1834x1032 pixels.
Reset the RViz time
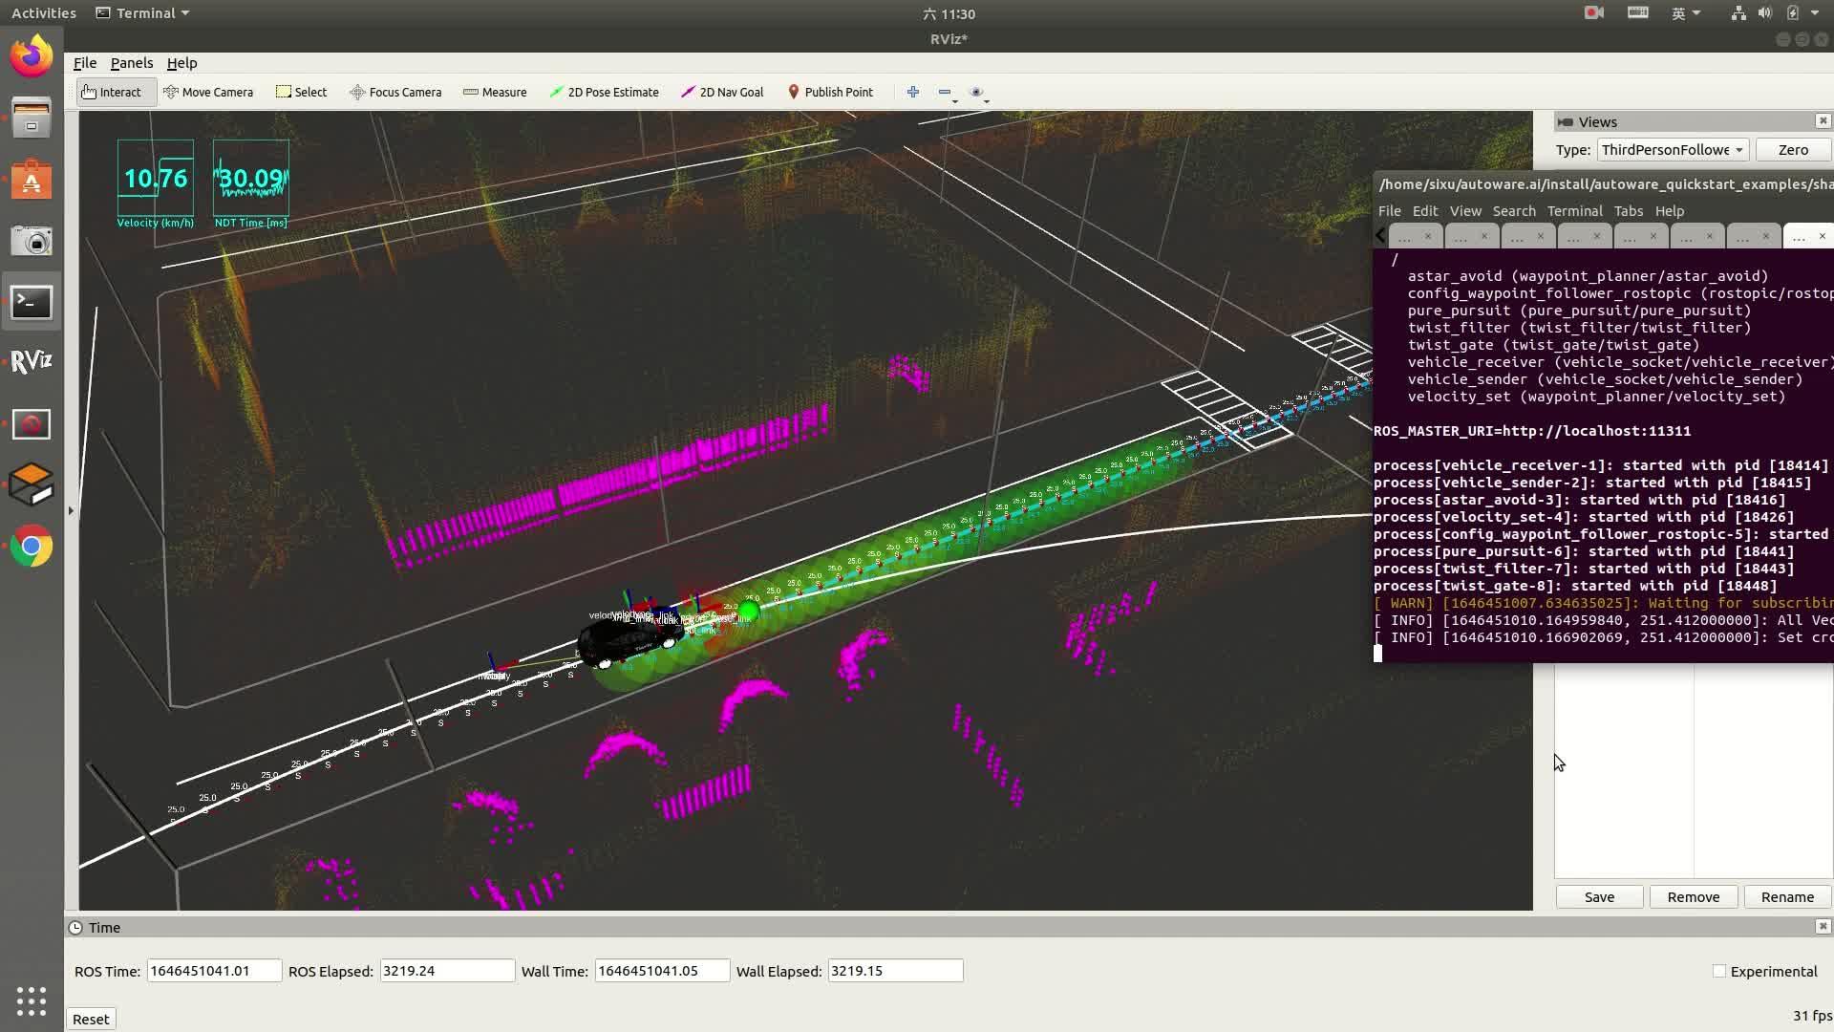[91, 1020]
